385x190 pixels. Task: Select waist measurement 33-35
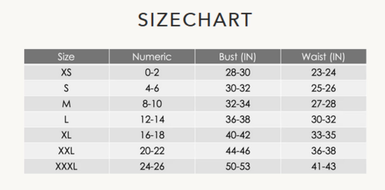coord(323,135)
